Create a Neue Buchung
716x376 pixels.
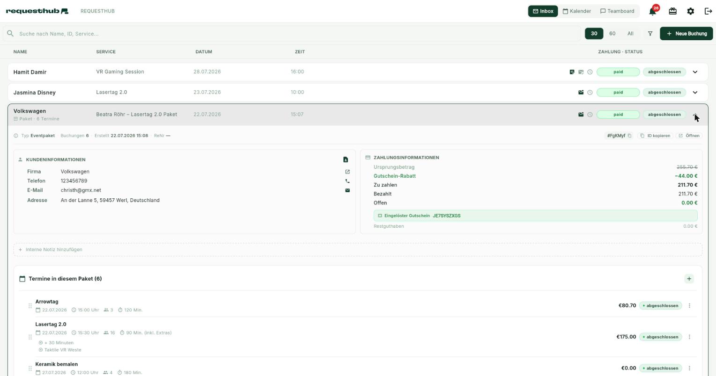[x=686, y=34]
